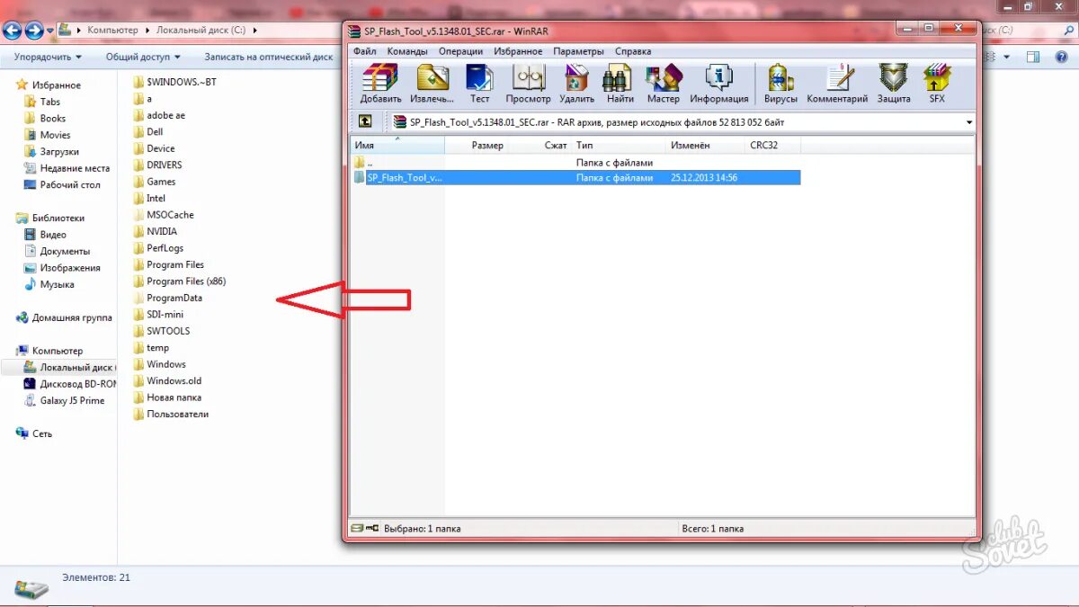
Task: Open the Параметры menu
Action: click(579, 51)
